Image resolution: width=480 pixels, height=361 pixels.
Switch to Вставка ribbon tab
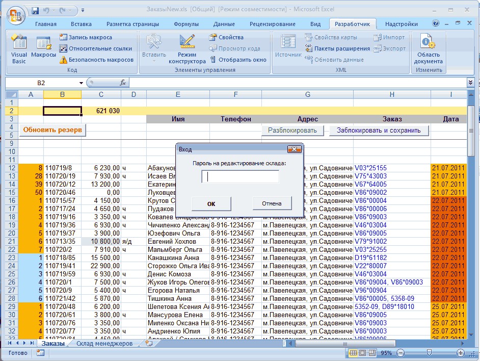click(x=81, y=24)
